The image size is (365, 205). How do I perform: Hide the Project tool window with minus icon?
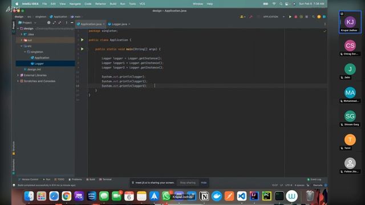pyautogui.click(x=72, y=23)
